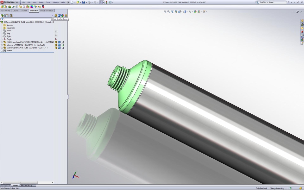Click the Help question mark icon

point(289,2)
